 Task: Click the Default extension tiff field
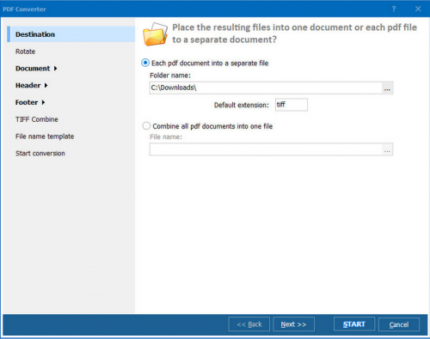pyautogui.click(x=292, y=105)
